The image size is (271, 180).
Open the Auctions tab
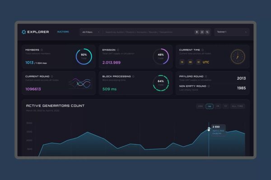tap(63, 31)
